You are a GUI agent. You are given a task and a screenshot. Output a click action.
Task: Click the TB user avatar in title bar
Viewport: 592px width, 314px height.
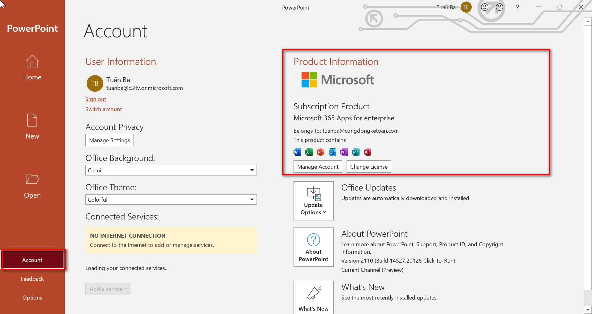[x=466, y=7]
